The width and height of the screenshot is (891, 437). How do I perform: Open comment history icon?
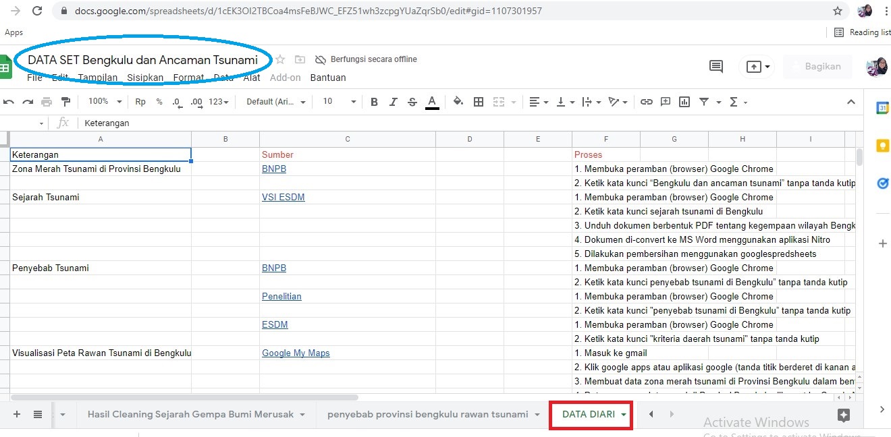pyautogui.click(x=715, y=66)
